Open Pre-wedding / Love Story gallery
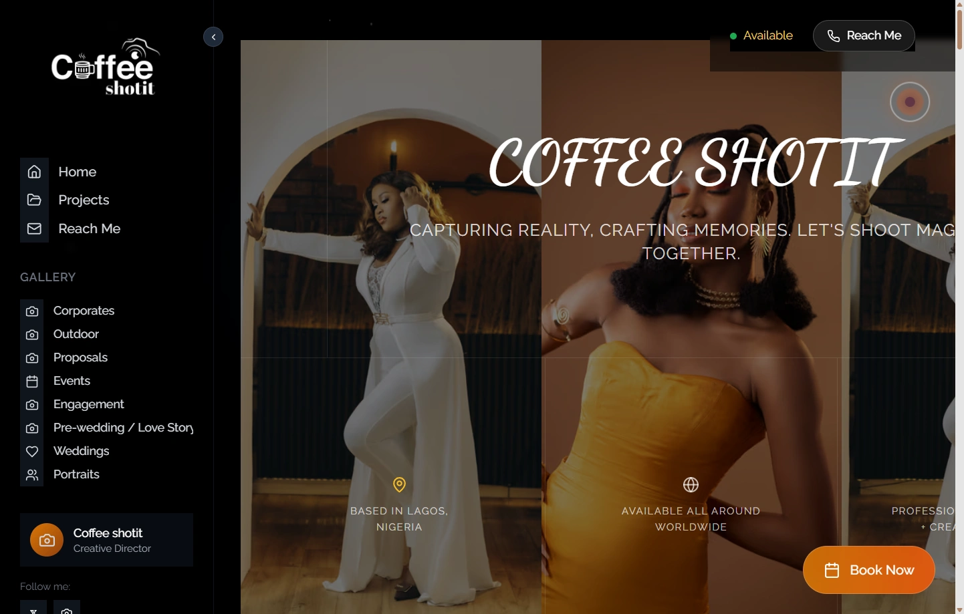Image resolution: width=964 pixels, height=614 pixels. click(x=123, y=428)
